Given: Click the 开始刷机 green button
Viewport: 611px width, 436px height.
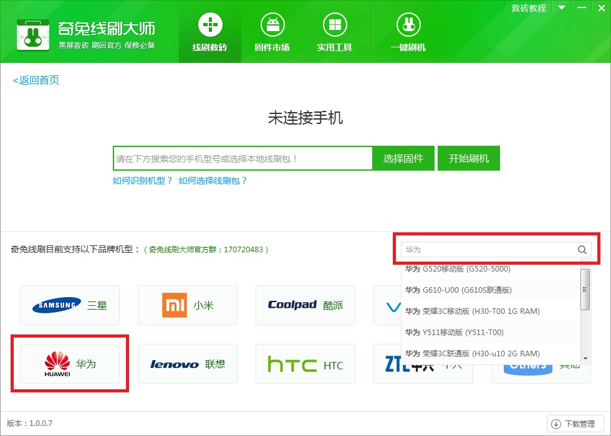Looking at the screenshot, I should tap(468, 158).
